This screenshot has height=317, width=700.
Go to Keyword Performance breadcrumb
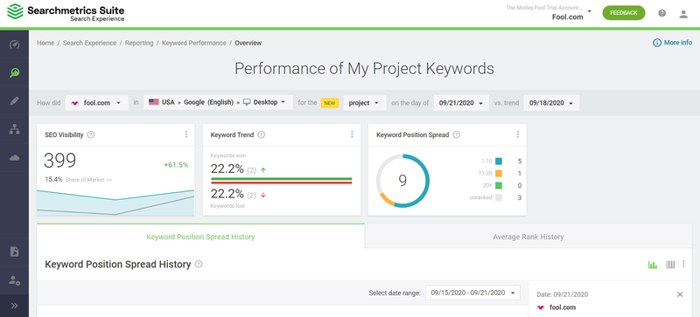(x=194, y=43)
